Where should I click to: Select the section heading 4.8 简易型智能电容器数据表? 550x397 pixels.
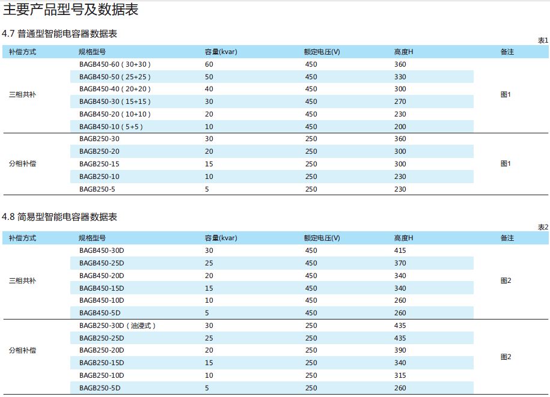click(x=60, y=217)
